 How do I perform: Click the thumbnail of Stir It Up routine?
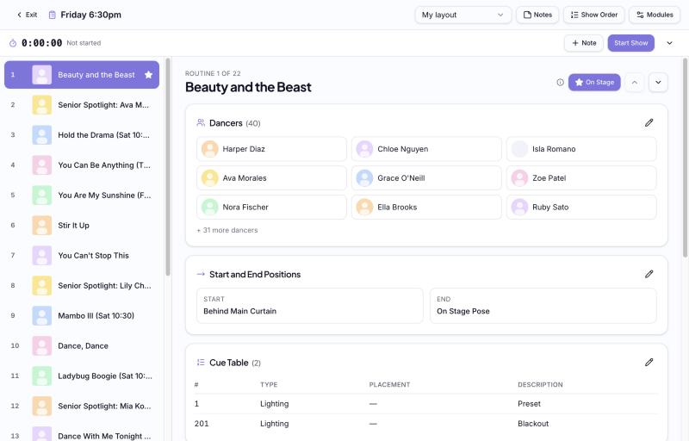click(41, 226)
